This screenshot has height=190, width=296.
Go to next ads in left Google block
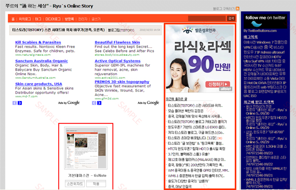pyautogui.click(x=20, y=103)
